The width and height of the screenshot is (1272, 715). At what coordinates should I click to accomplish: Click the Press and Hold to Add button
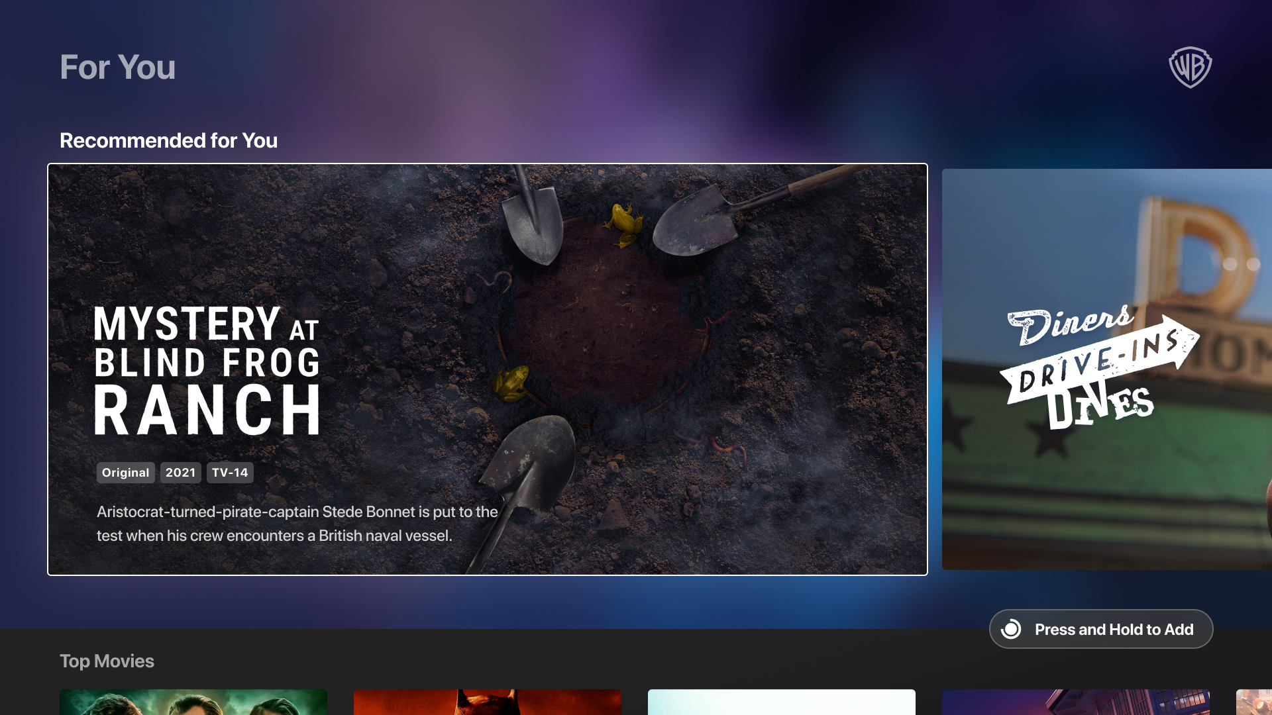click(1101, 629)
